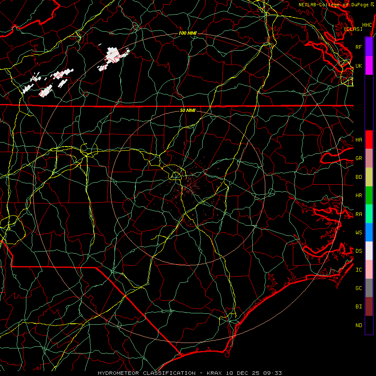Select the BD yellow legend swatch
The height and width of the screenshot is (376, 376).
click(369, 177)
